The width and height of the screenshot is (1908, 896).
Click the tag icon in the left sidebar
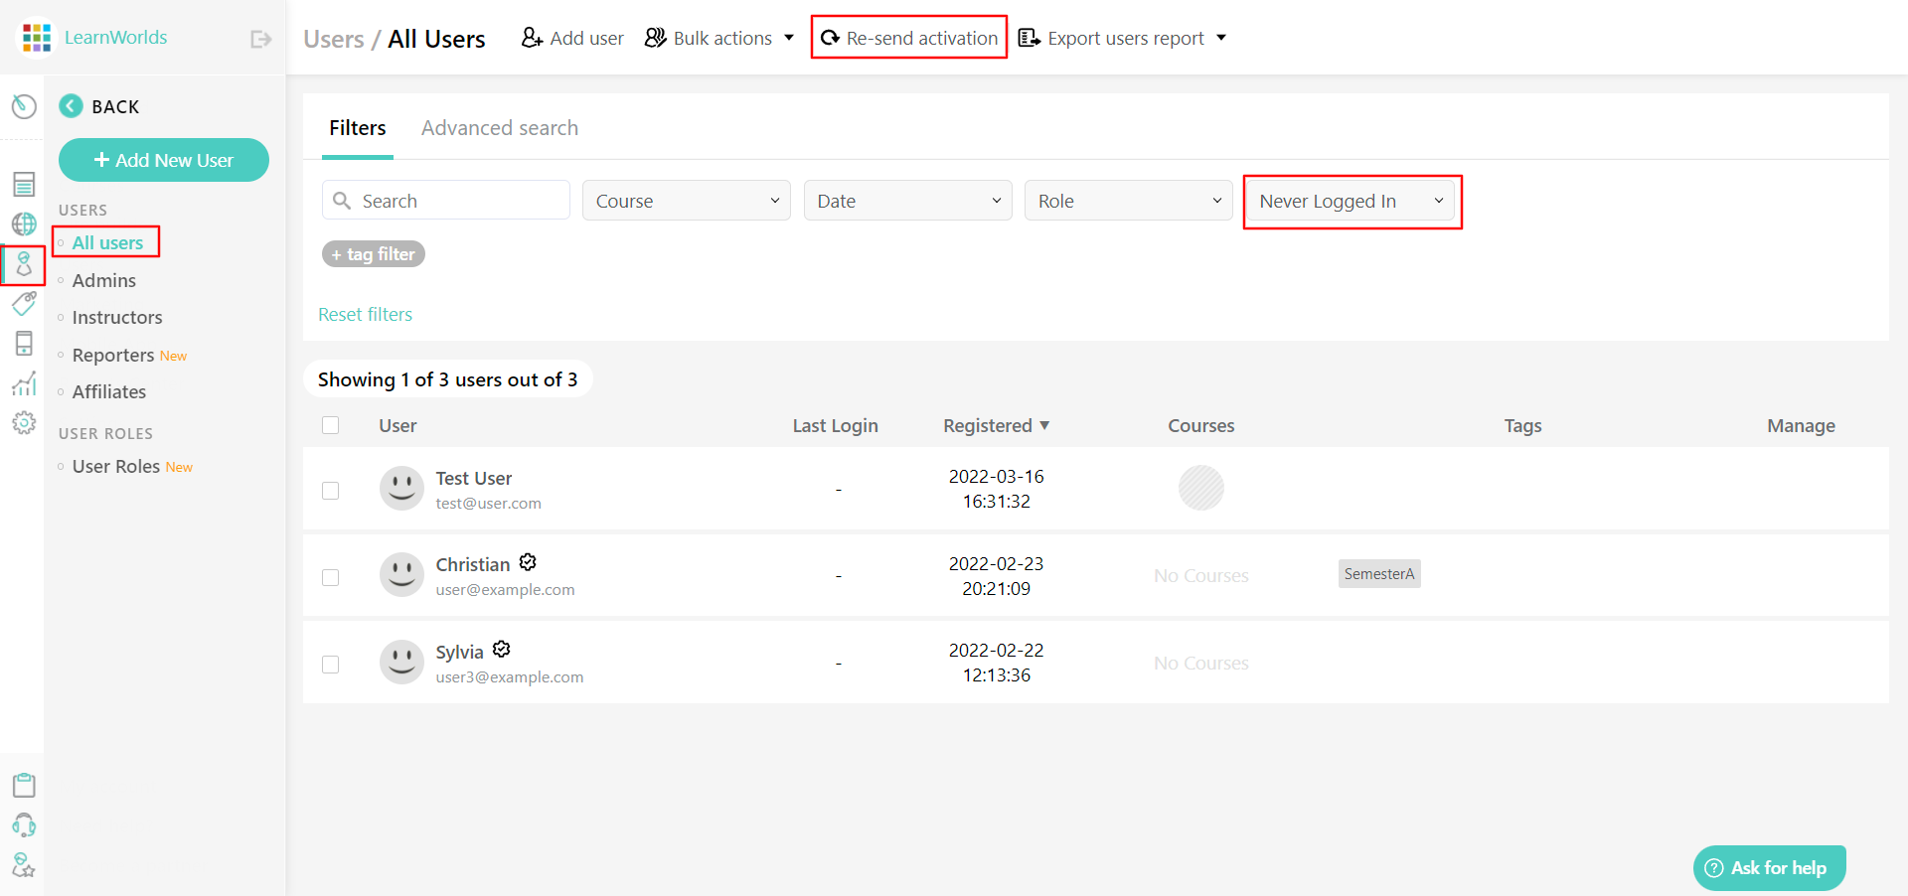coord(24,304)
